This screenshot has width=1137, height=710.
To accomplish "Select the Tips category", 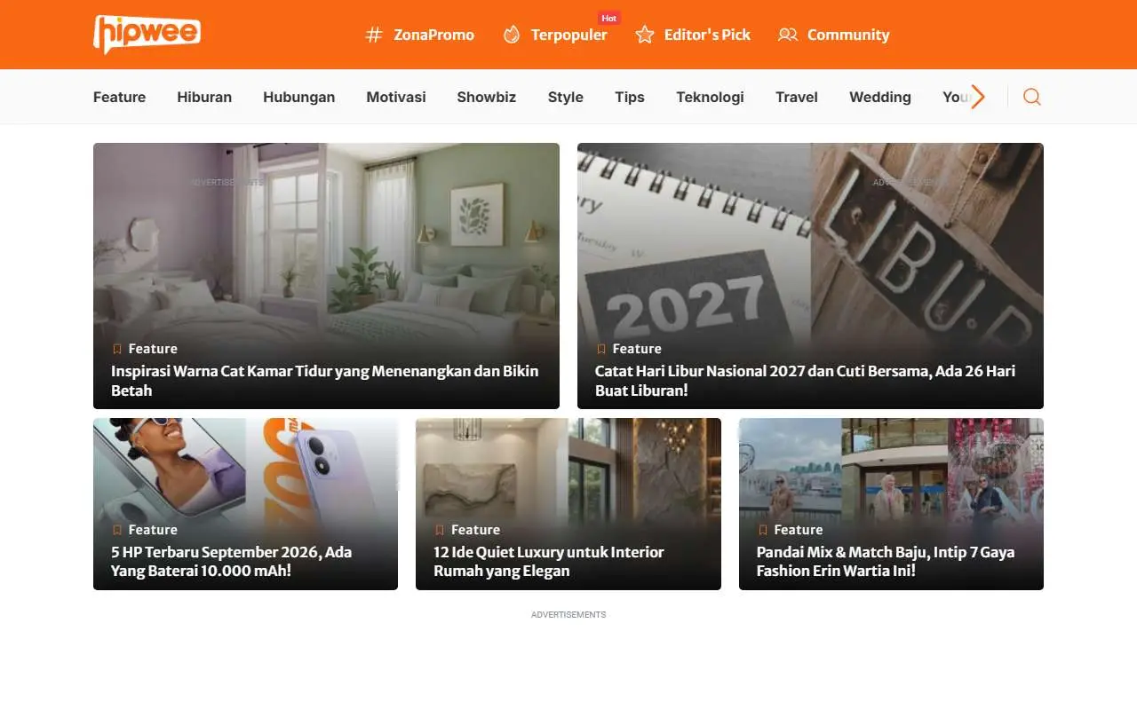I will (x=630, y=97).
